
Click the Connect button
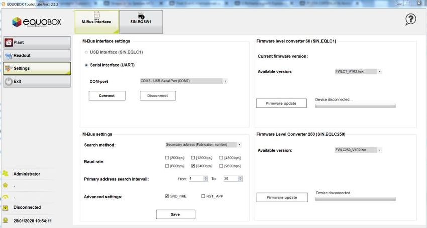tap(107, 96)
